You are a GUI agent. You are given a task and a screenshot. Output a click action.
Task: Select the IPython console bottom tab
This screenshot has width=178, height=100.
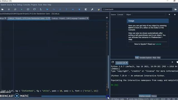coord(145,96)
